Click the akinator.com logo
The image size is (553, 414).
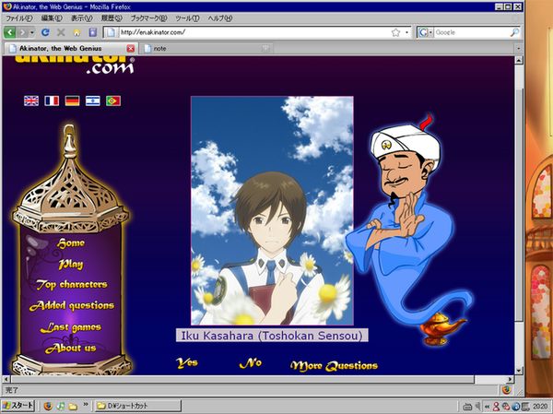point(75,65)
